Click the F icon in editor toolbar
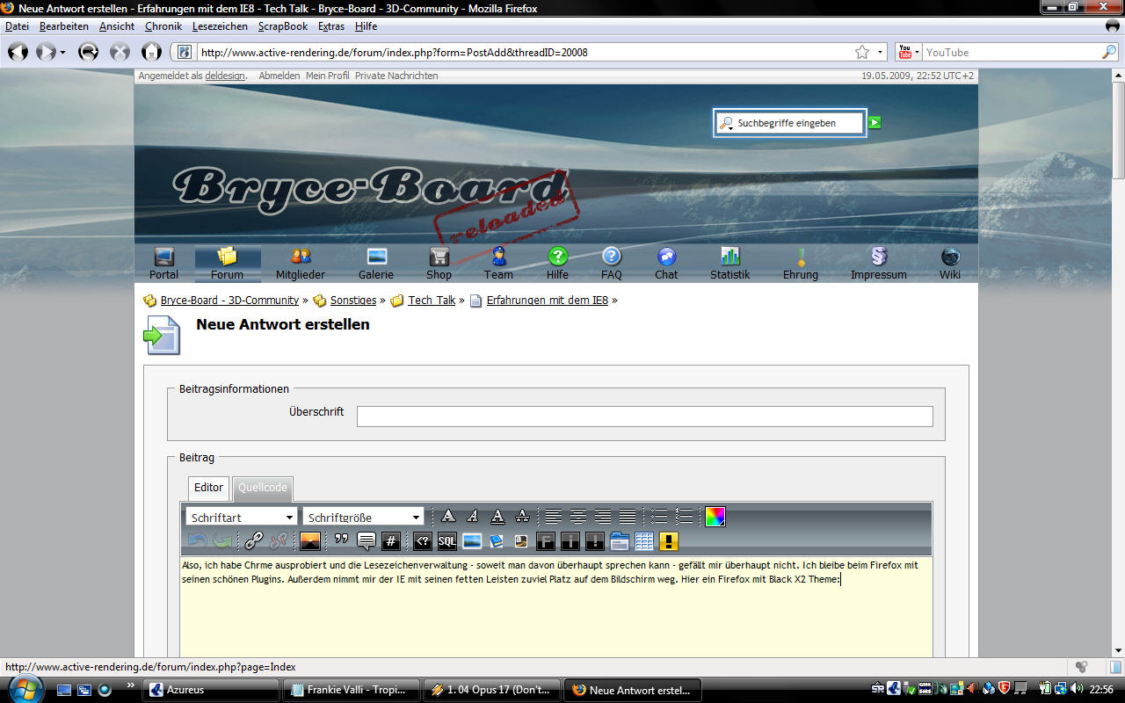 click(x=546, y=541)
